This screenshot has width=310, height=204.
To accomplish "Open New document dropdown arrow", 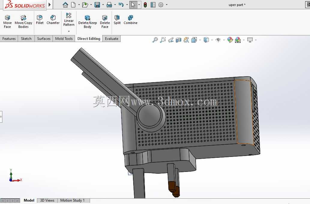I will (79, 5).
